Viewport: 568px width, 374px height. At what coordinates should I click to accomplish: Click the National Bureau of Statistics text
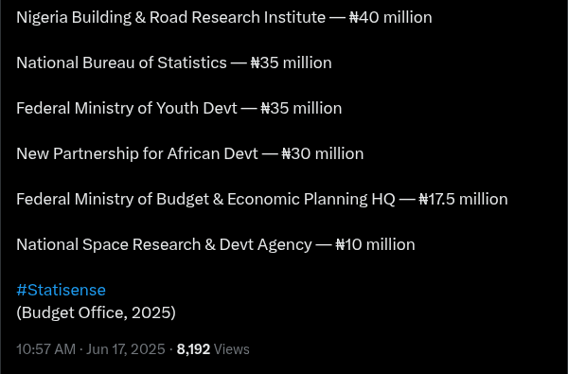point(122,62)
